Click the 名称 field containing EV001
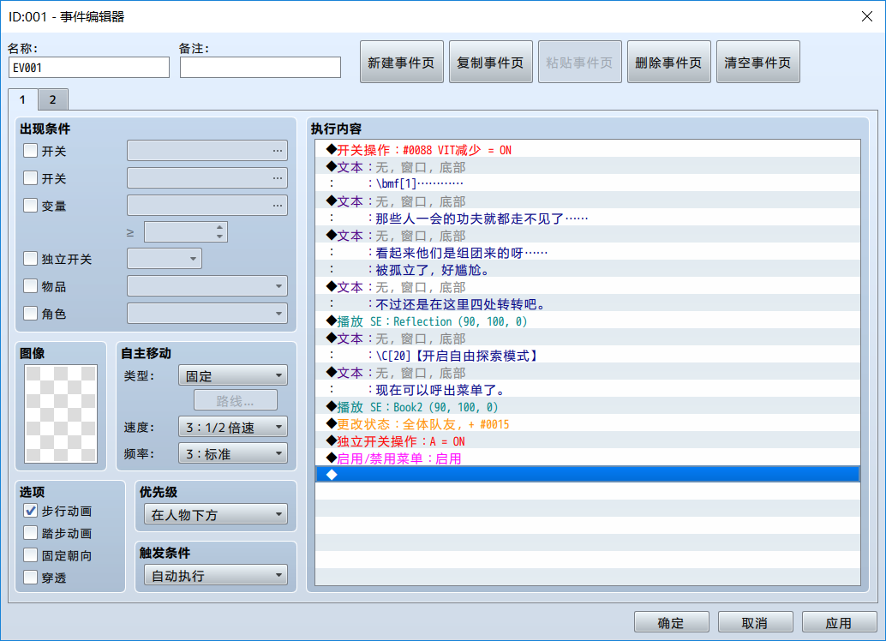Screen dimensions: 886x641 [x=89, y=67]
